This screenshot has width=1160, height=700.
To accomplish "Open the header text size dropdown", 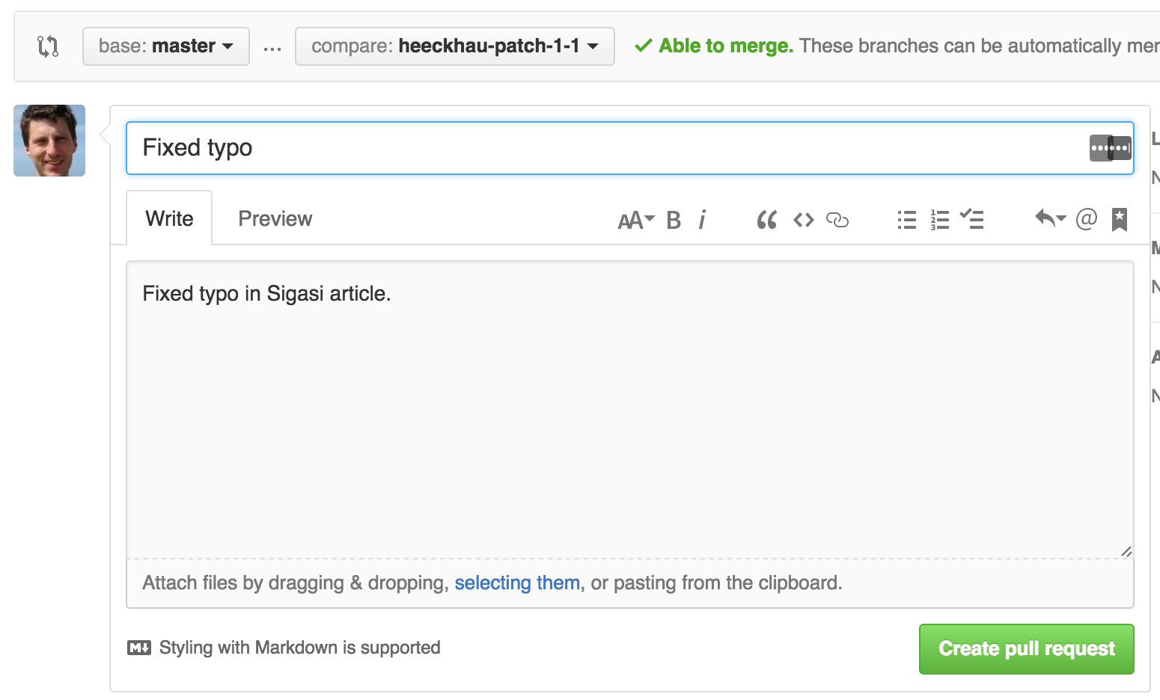I will (x=635, y=220).
